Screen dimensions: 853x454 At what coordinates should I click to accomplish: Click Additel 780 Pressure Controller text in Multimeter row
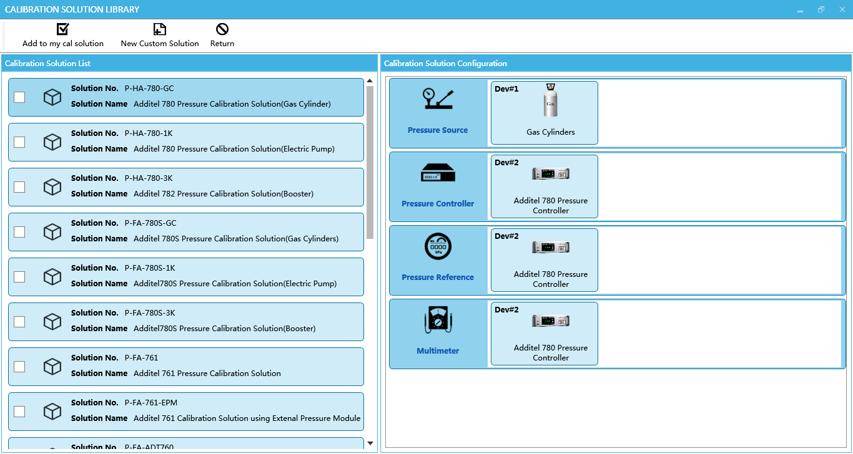(x=551, y=353)
